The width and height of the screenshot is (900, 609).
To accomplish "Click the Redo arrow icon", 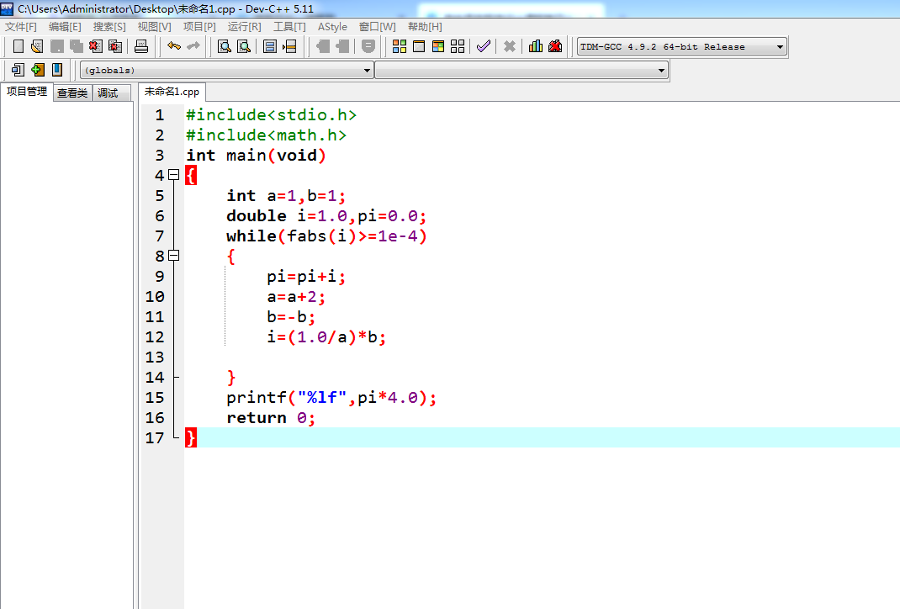I will [193, 46].
